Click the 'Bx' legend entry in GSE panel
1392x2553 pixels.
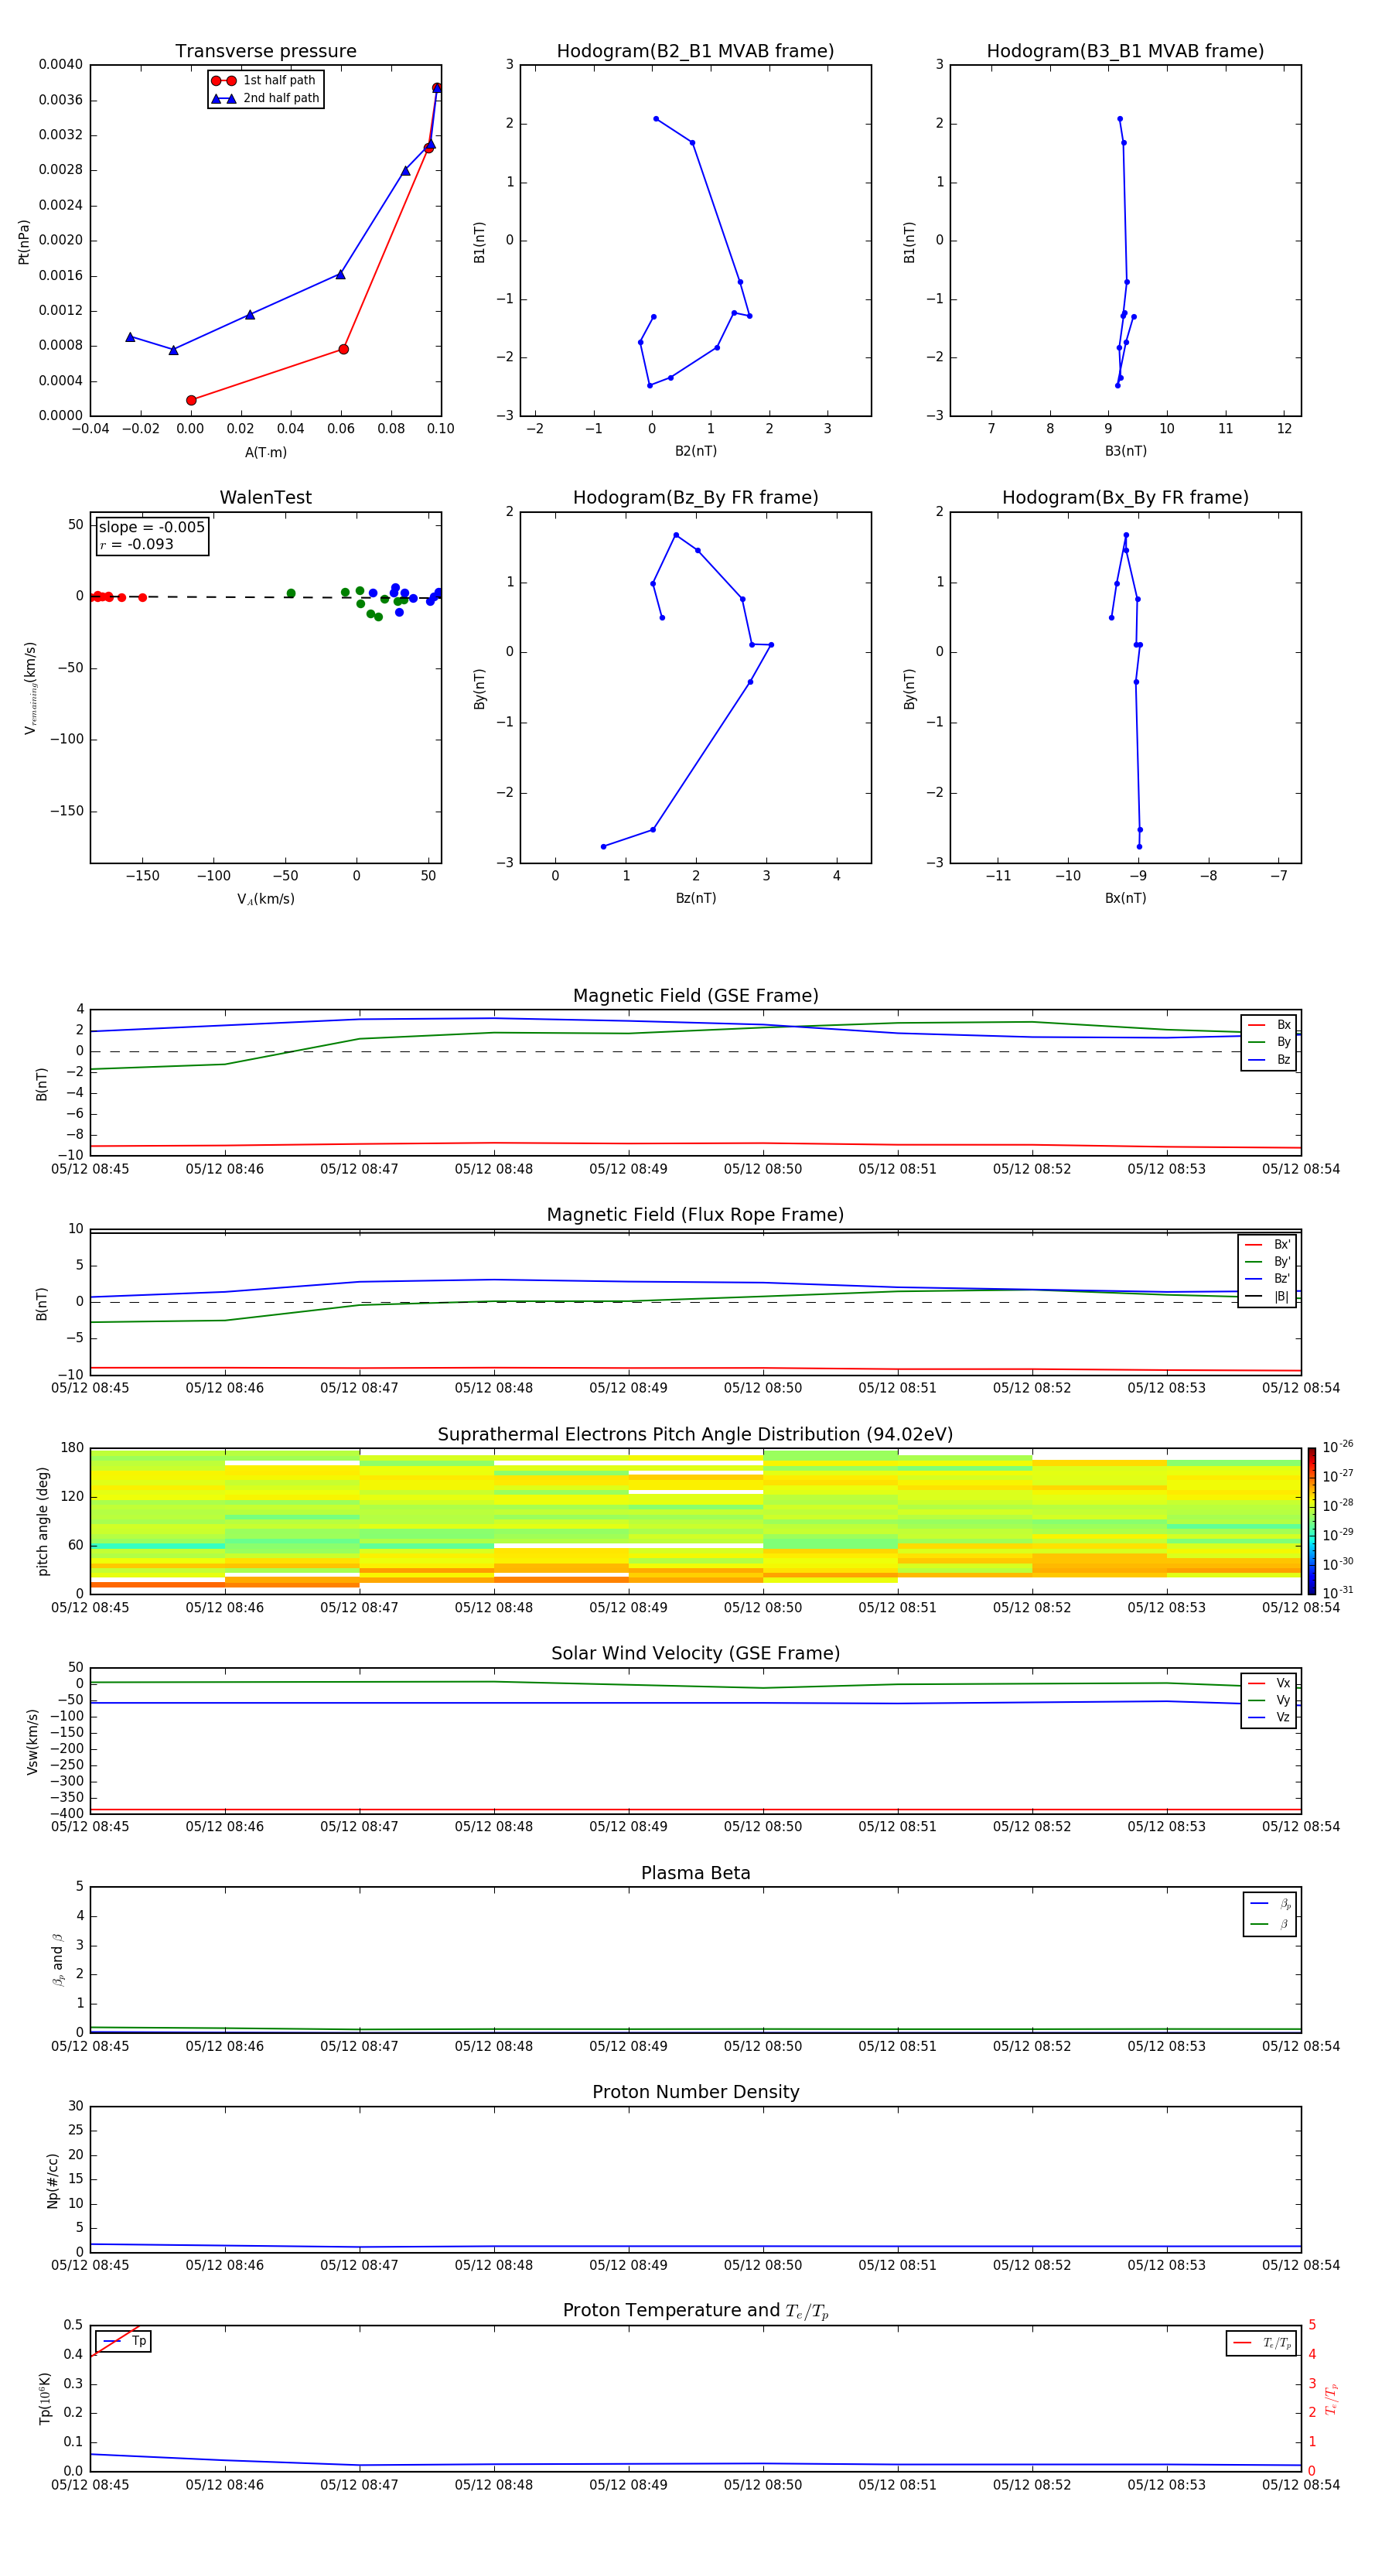1269,1025
